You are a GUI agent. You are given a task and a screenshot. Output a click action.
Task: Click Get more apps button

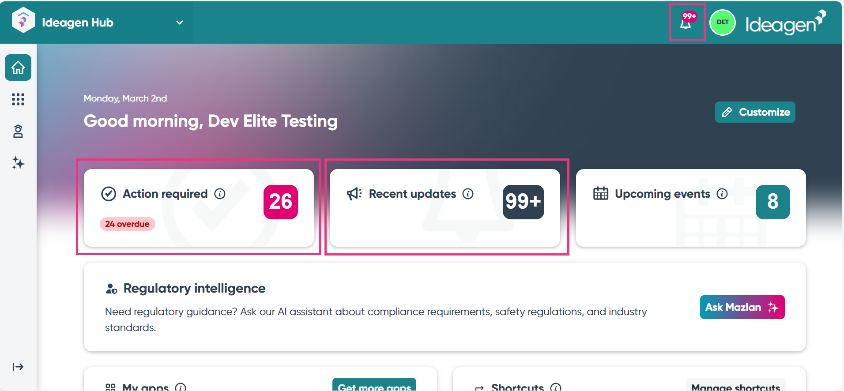point(374,386)
